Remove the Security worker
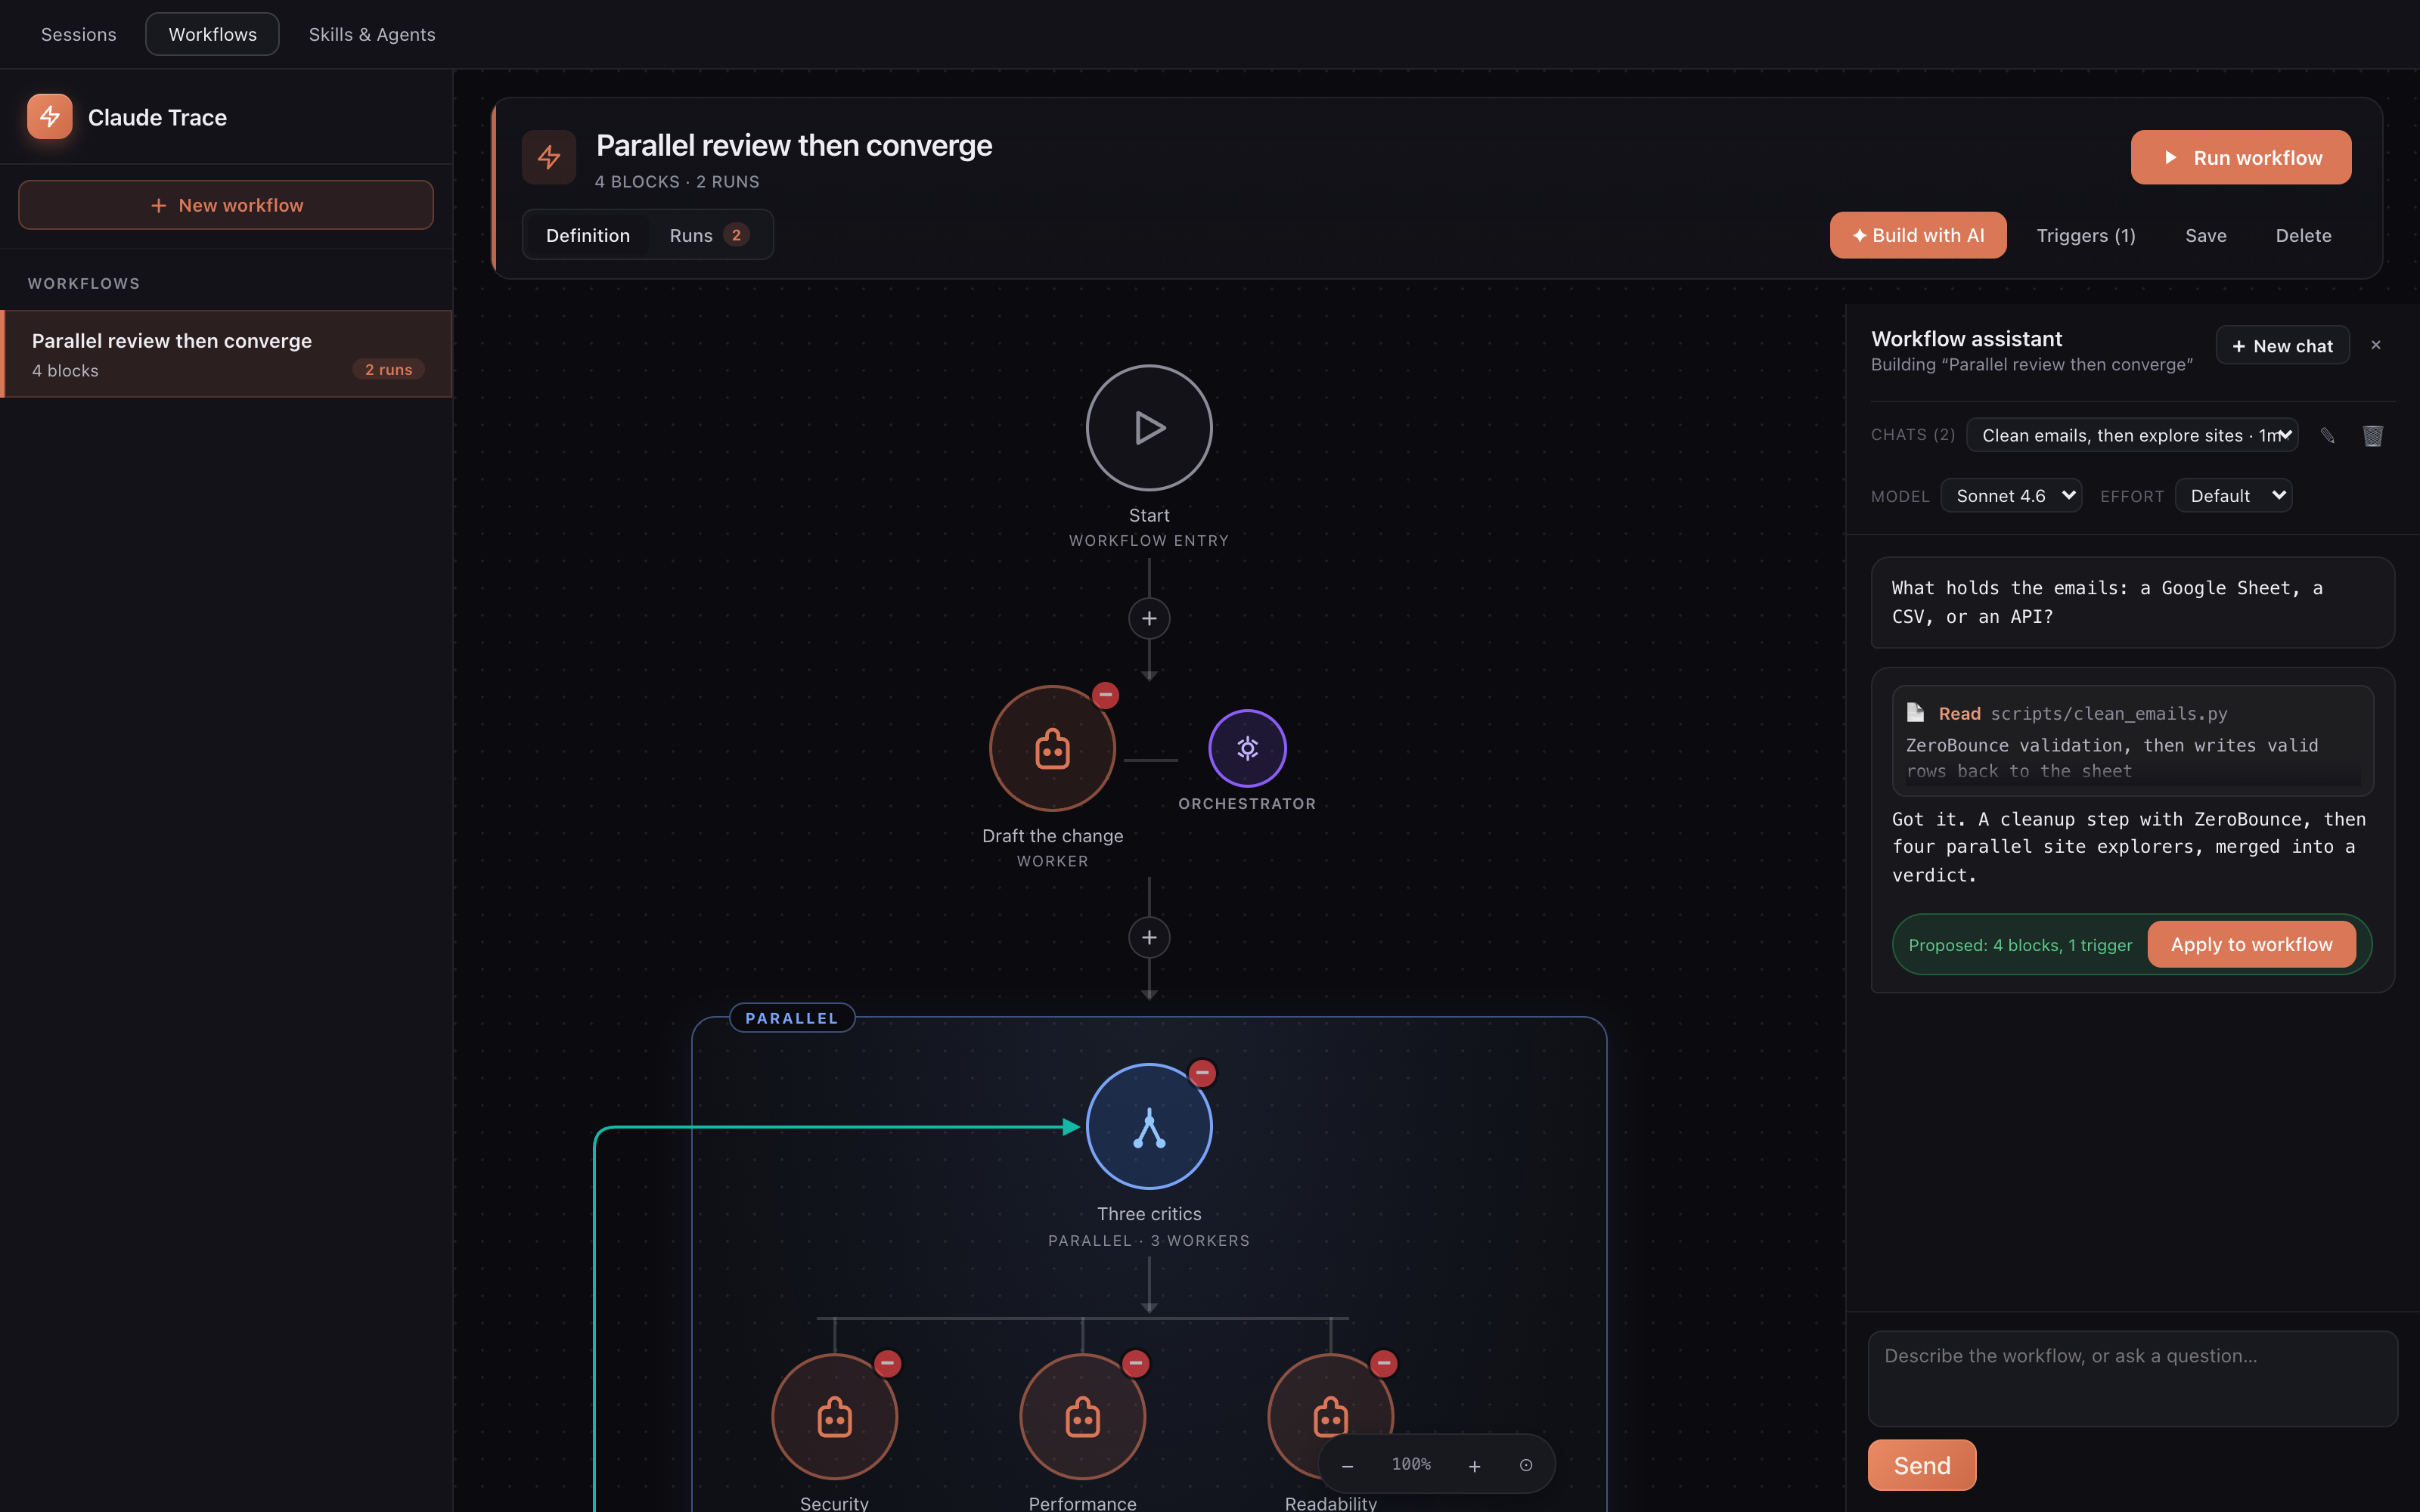The width and height of the screenshot is (2420, 1512). click(x=887, y=1363)
